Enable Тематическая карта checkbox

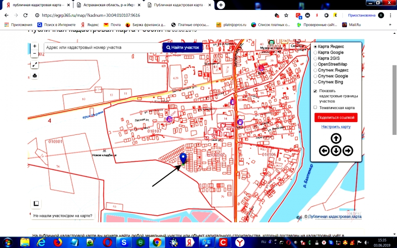(315, 108)
